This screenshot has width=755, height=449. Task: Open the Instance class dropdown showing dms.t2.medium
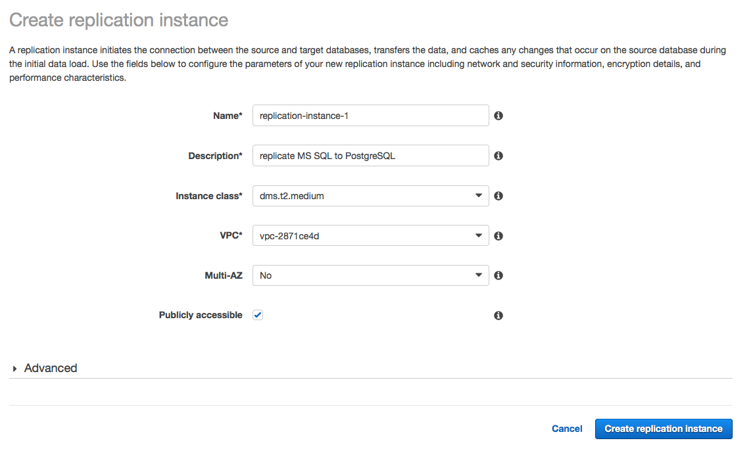click(368, 195)
